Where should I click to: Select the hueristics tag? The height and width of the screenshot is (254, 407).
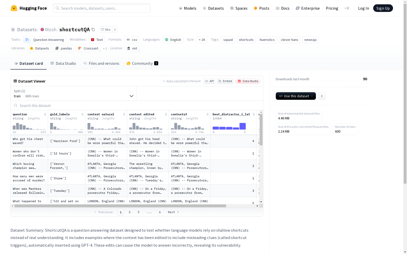click(267, 40)
